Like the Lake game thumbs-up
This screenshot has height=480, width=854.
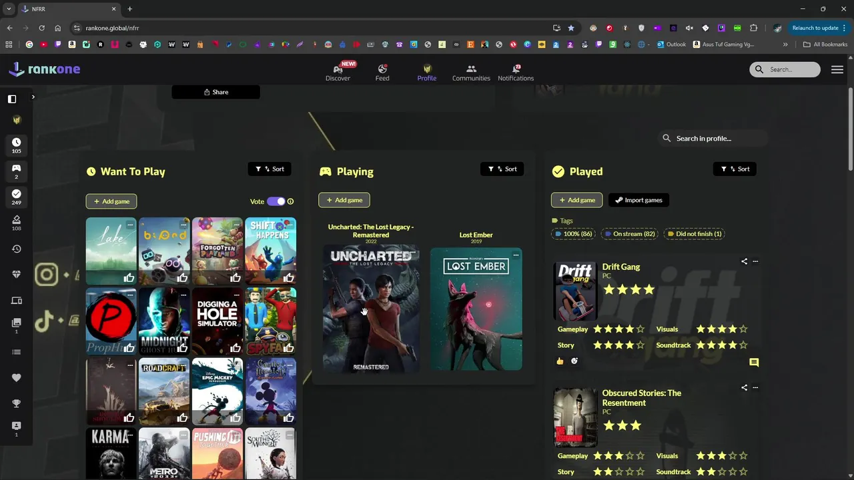(129, 278)
